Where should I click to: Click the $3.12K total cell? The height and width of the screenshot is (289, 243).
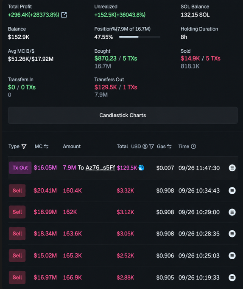126,212
